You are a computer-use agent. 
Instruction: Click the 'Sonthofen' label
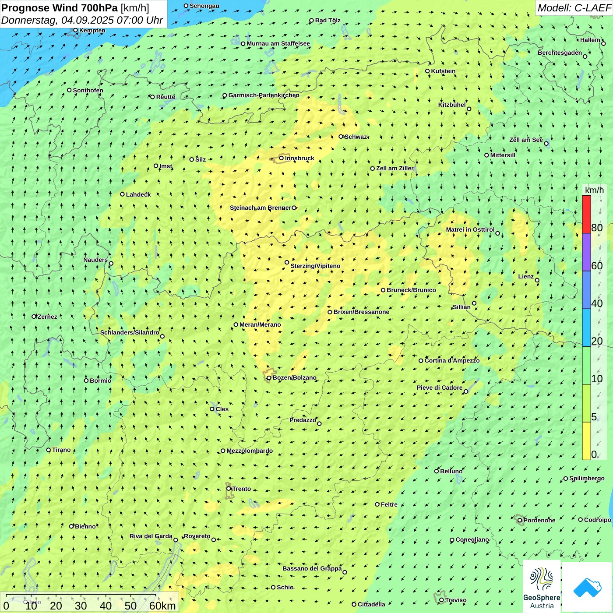[88, 90]
